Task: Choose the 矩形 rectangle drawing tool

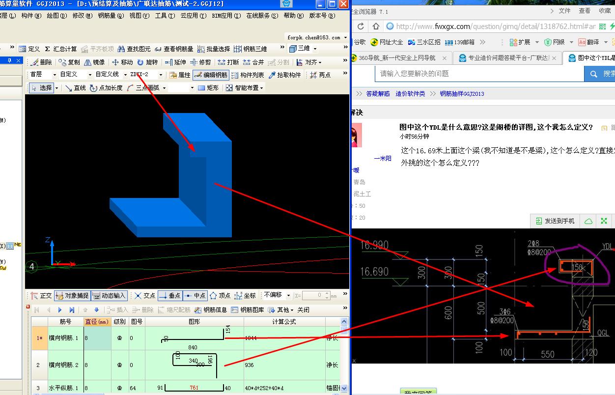Action: (208, 88)
